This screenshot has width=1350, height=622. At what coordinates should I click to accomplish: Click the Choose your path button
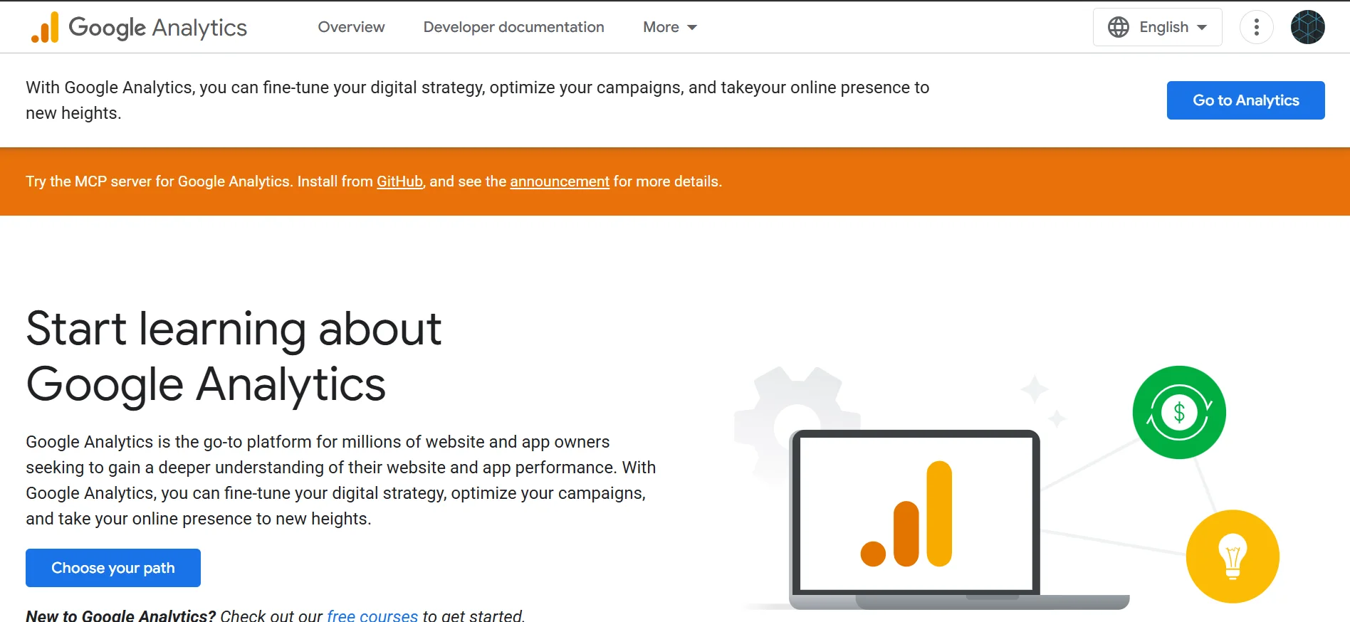pyautogui.click(x=113, y=568)
